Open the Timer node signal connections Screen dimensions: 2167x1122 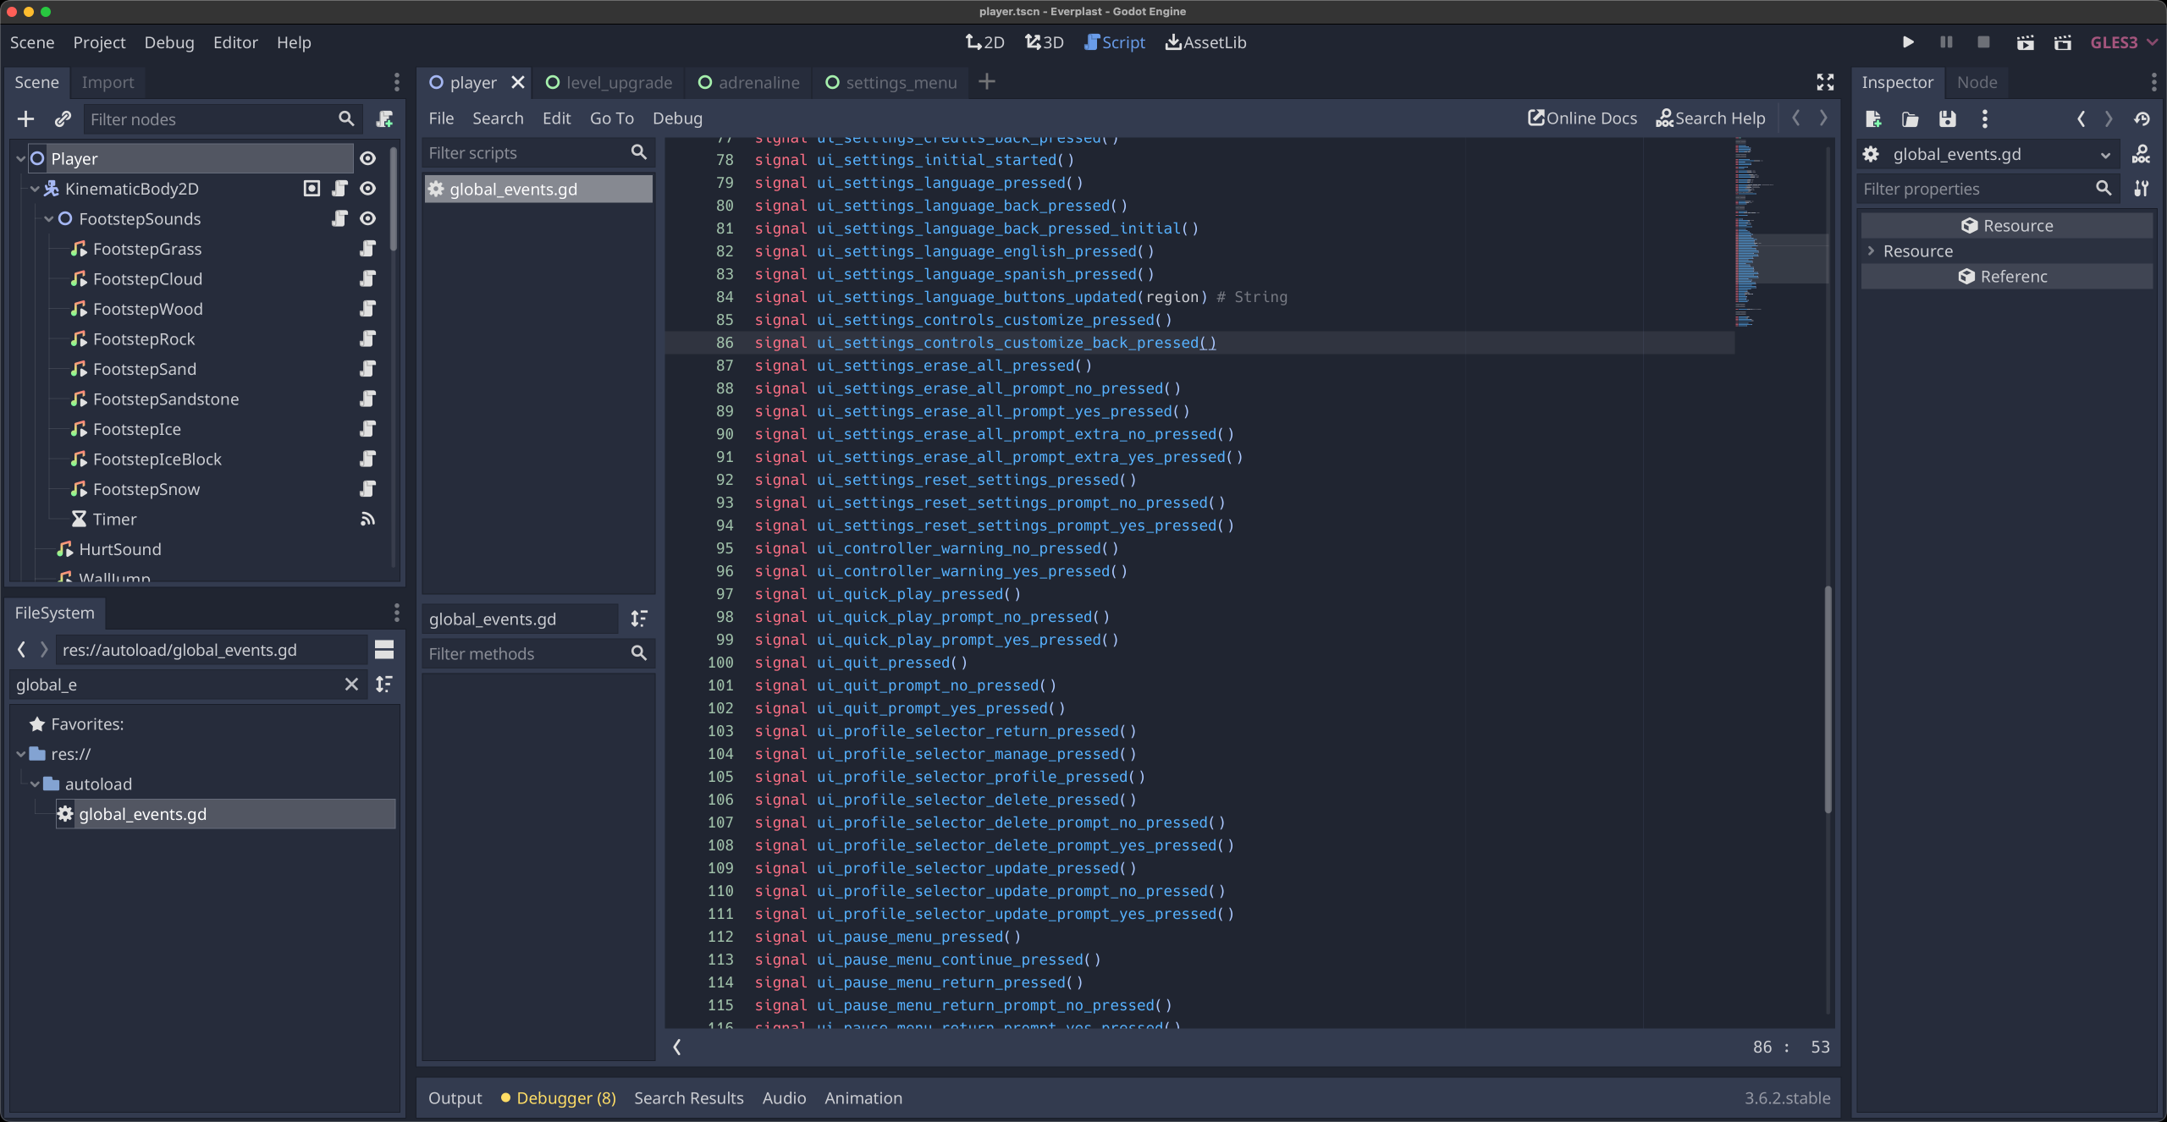367,519
